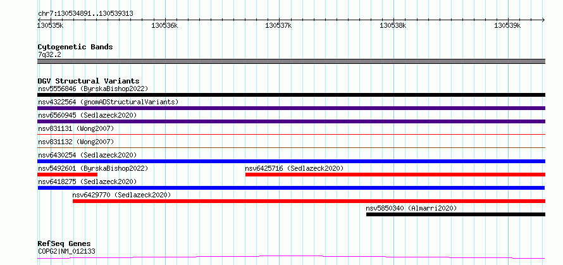
Task: Open the nsv6429770 (Sedlazeck2020) label
Action: (121, 195)
